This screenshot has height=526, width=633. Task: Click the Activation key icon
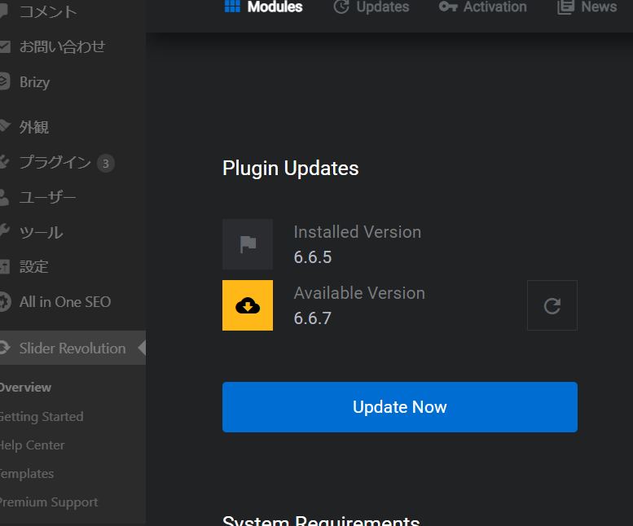(x=448, y=7)
